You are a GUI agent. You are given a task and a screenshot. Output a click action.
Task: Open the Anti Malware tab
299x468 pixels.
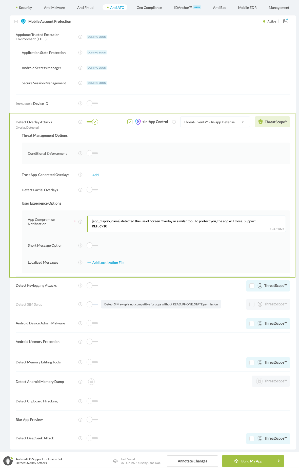[x=54, y=8]
